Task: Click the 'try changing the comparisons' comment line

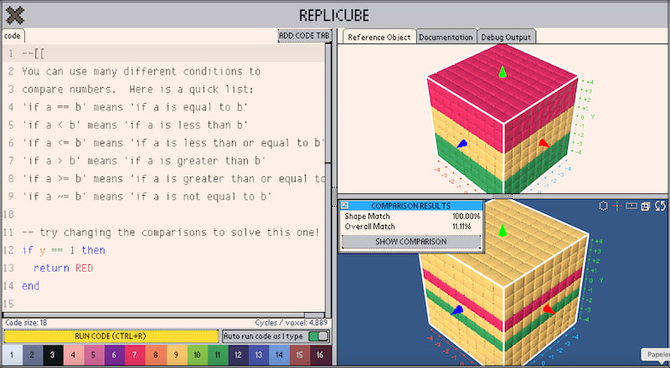Action: (x=171, y=233)
